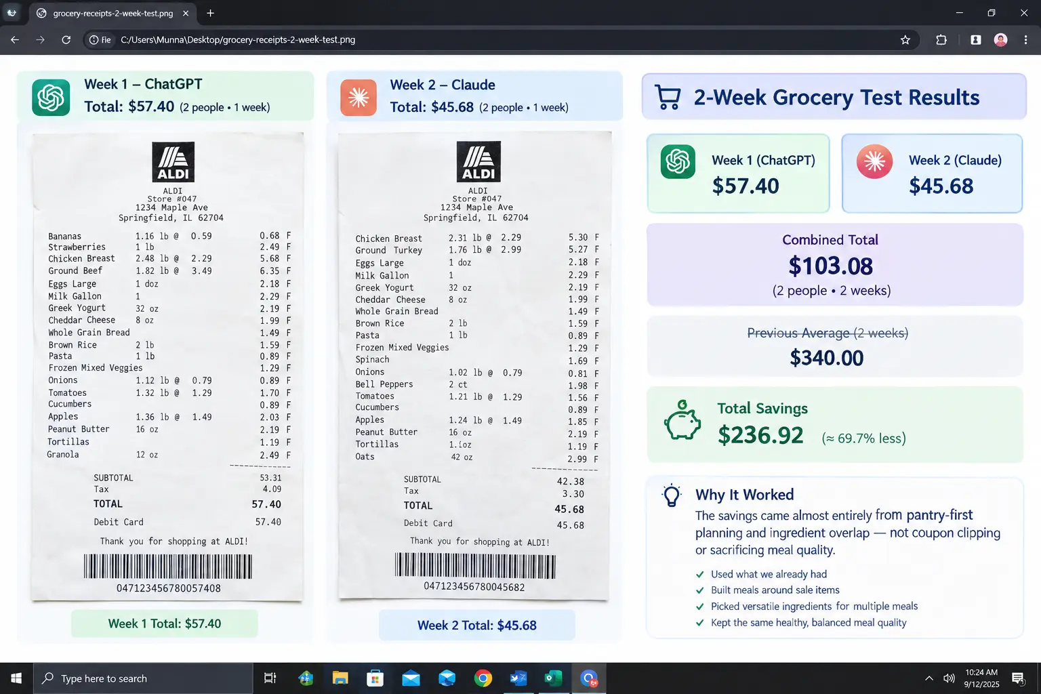Screen dimensions: 1041x694
Task: Open Task View from the taskbar
Action: click(270, 678)
